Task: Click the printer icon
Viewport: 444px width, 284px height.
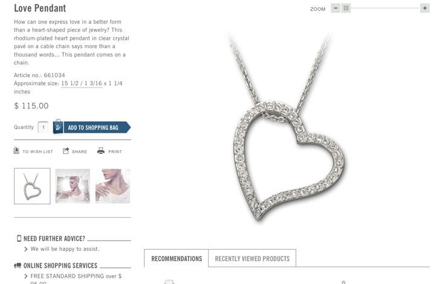Action: click(101, 151)
